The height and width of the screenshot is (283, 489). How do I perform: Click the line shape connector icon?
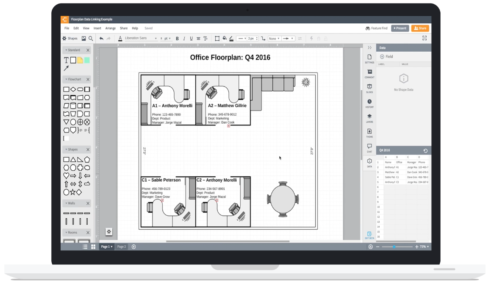coord(263,38)
